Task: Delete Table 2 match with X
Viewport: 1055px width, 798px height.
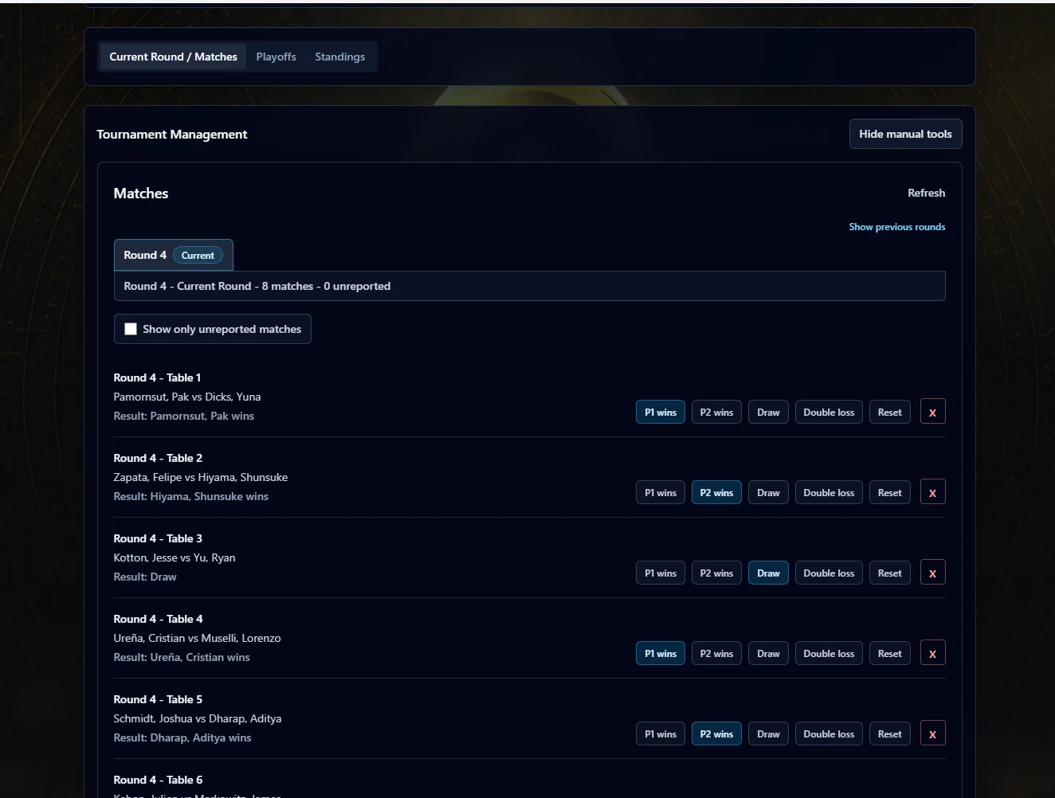Action: (932, 492)
